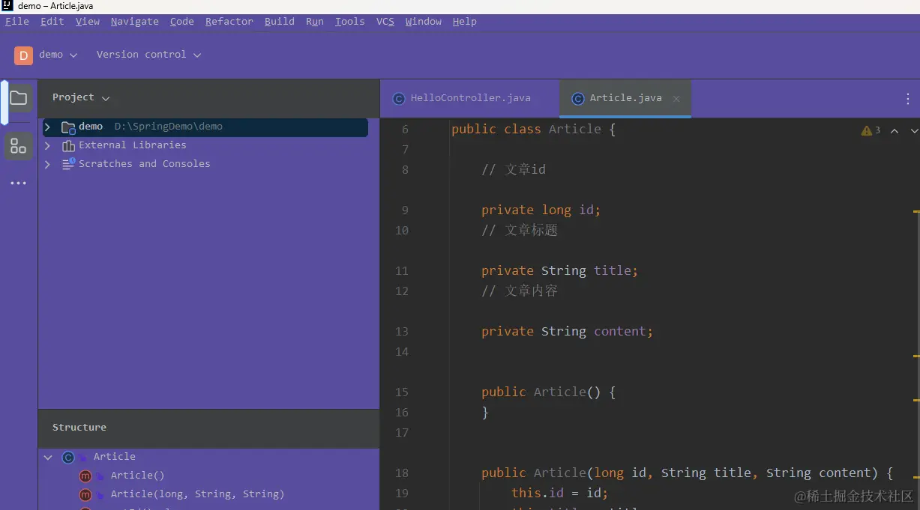Open the Window menu
The image size is (920, 510).
click(424, 22)
